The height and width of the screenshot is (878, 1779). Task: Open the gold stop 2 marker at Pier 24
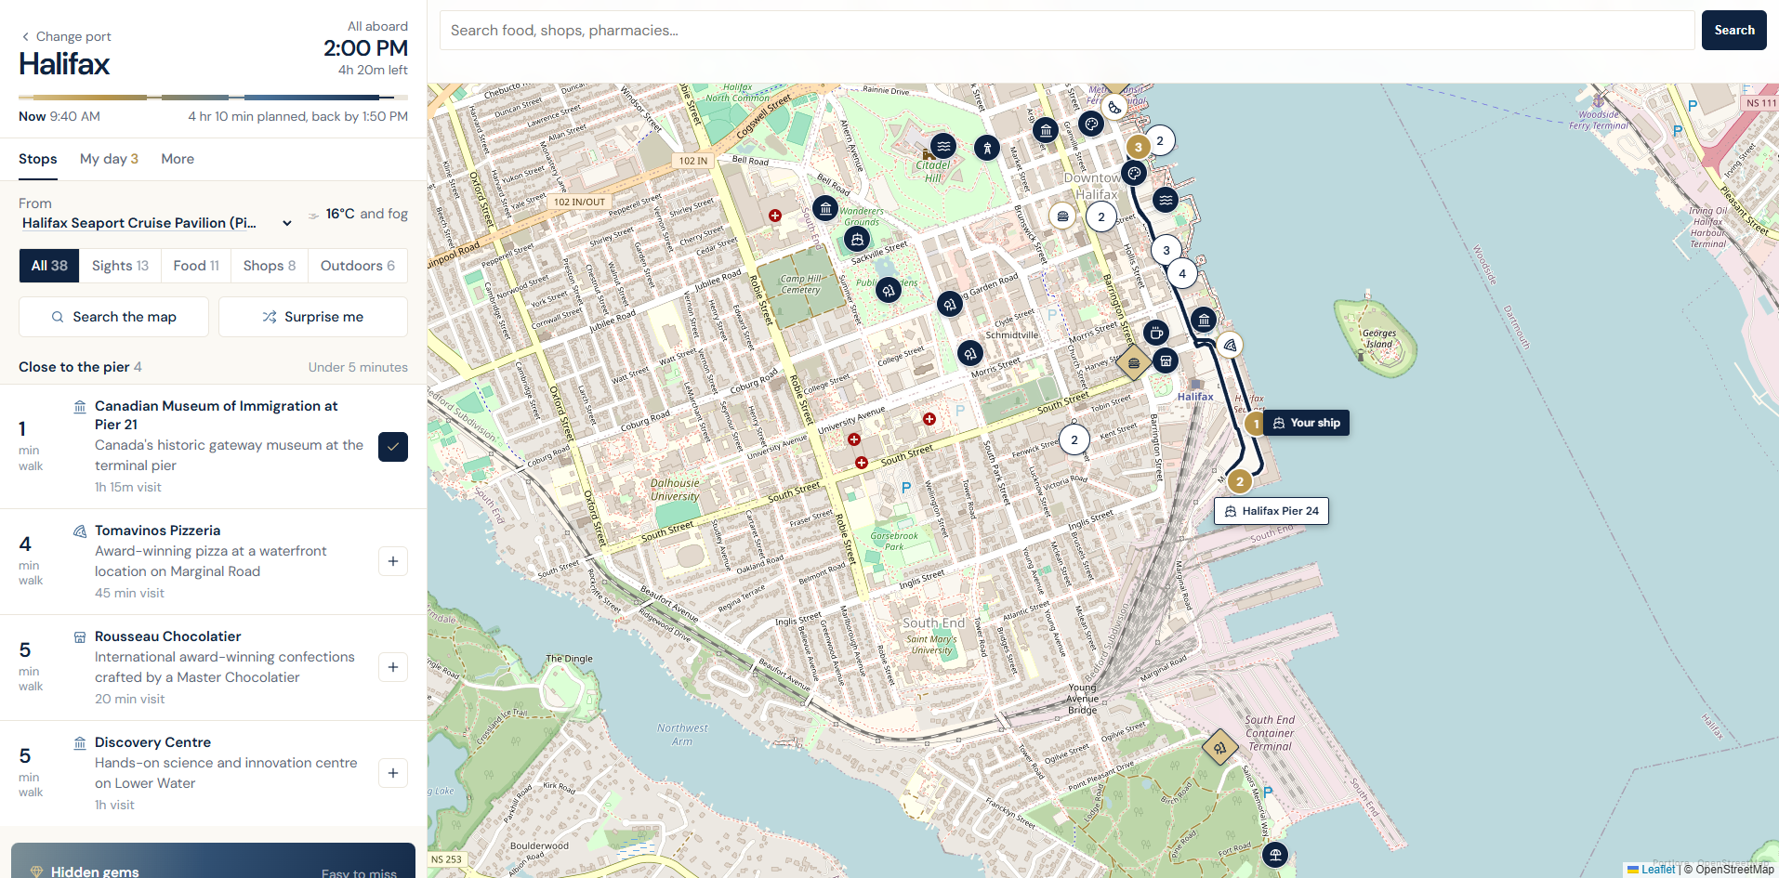click(1239, 481)
